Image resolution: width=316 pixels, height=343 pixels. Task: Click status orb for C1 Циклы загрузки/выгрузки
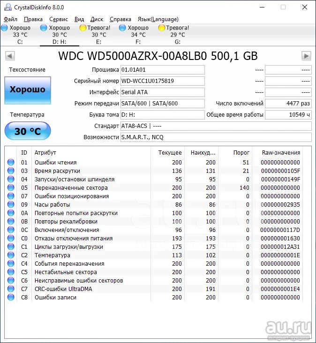tap(11, 246)
